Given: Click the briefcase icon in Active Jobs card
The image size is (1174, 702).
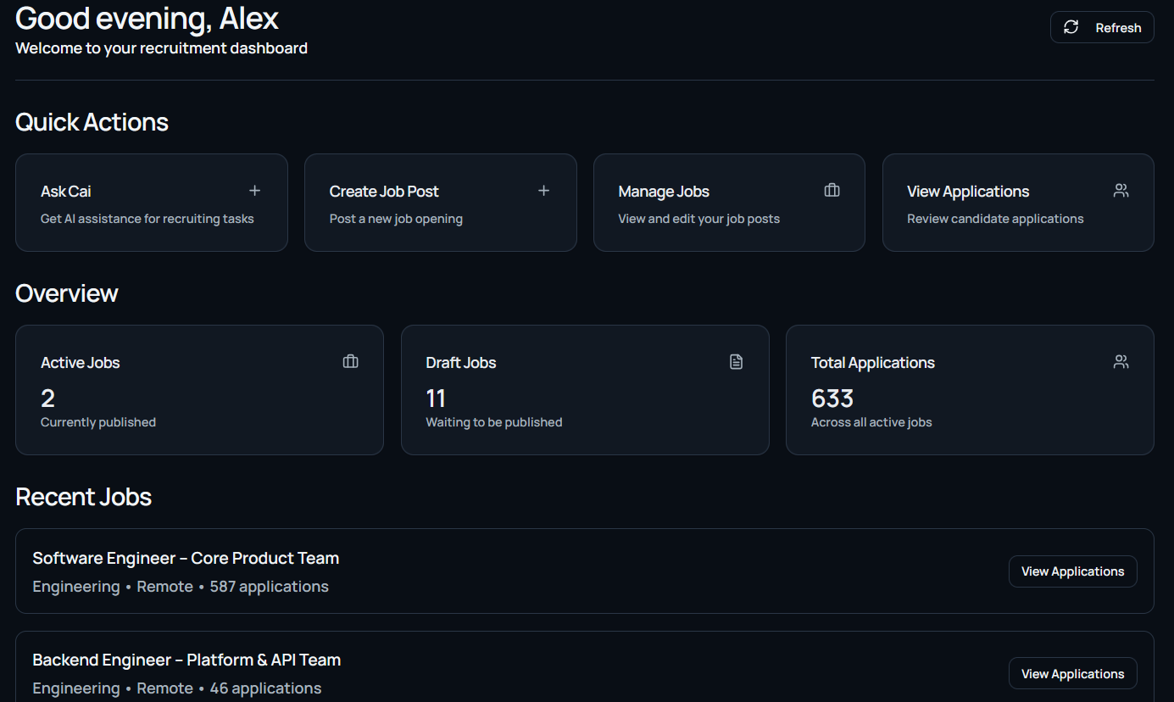Looking at the screenshot, I should 350,362.
